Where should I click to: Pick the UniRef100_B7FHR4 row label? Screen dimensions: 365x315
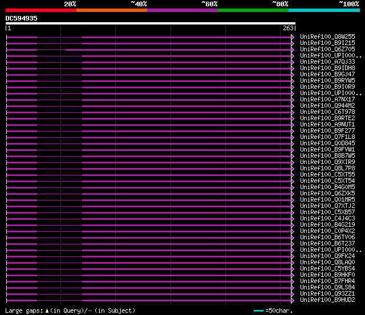[327, 281]
